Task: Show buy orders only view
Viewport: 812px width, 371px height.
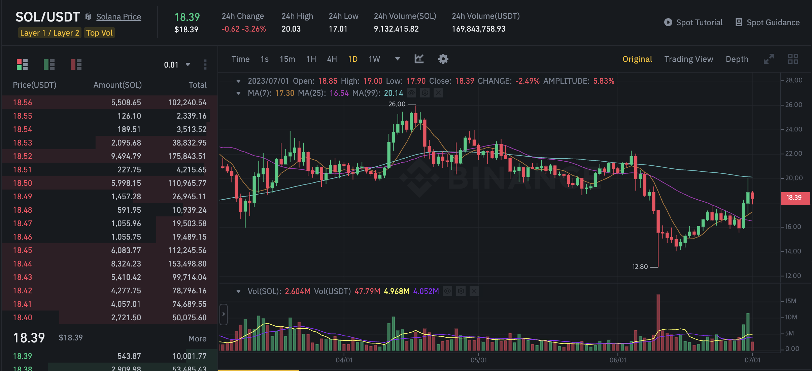Action: click(49, 64)
